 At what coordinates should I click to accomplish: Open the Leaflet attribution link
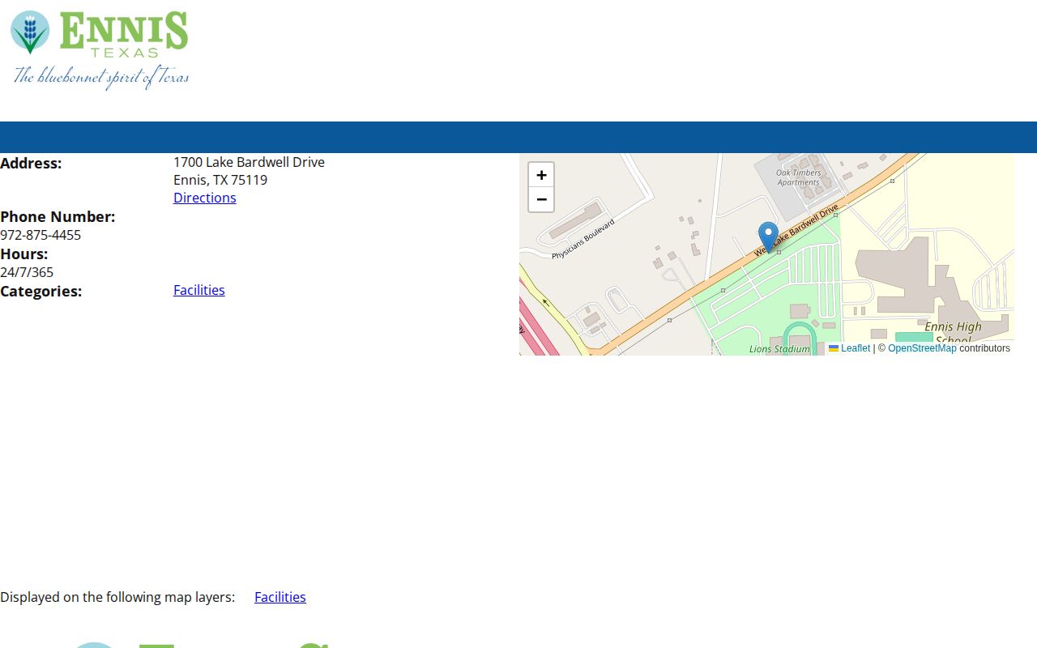(849, 348)
